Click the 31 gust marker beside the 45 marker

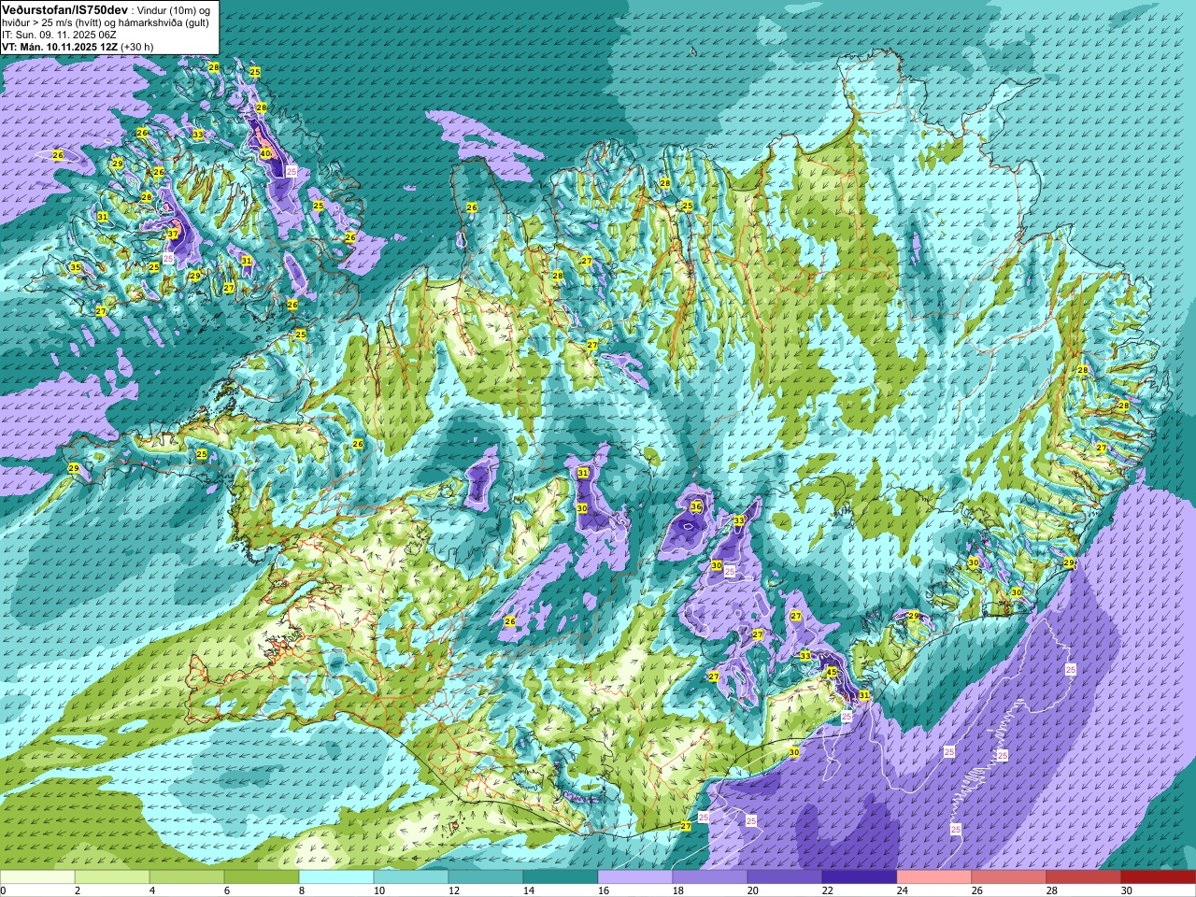(x=864, y=695)
